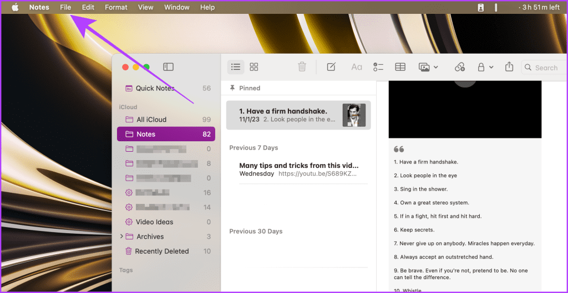Delete the selected note with trash icon
Viewport: 568px width, 293px height.
302,67
